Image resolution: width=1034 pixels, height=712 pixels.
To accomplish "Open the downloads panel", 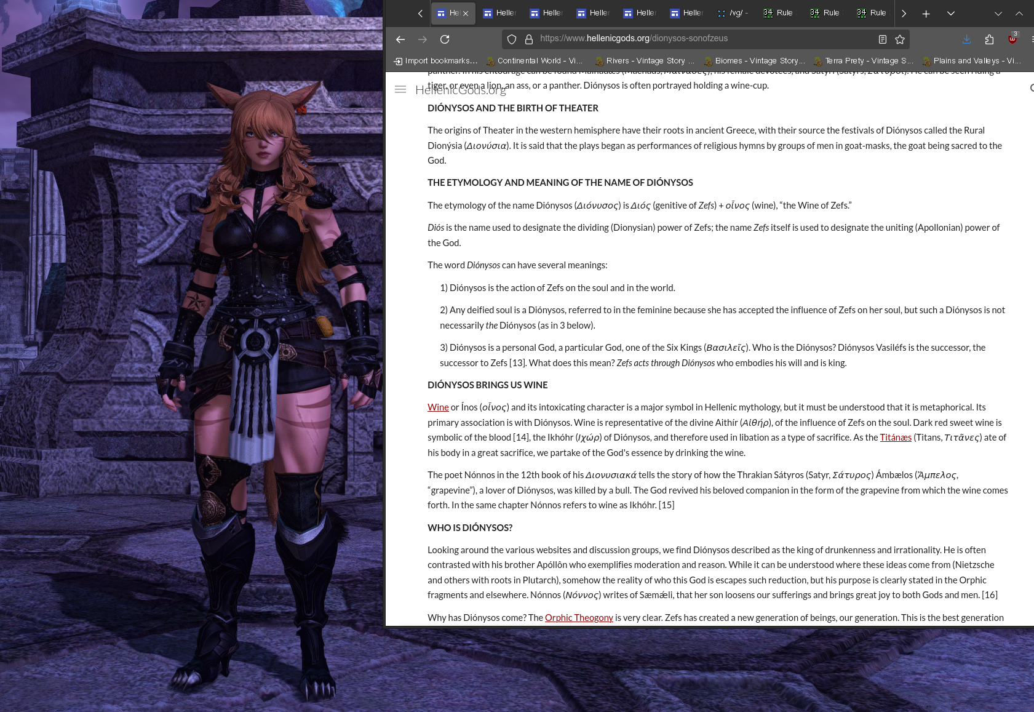I will tap(967, 39).
